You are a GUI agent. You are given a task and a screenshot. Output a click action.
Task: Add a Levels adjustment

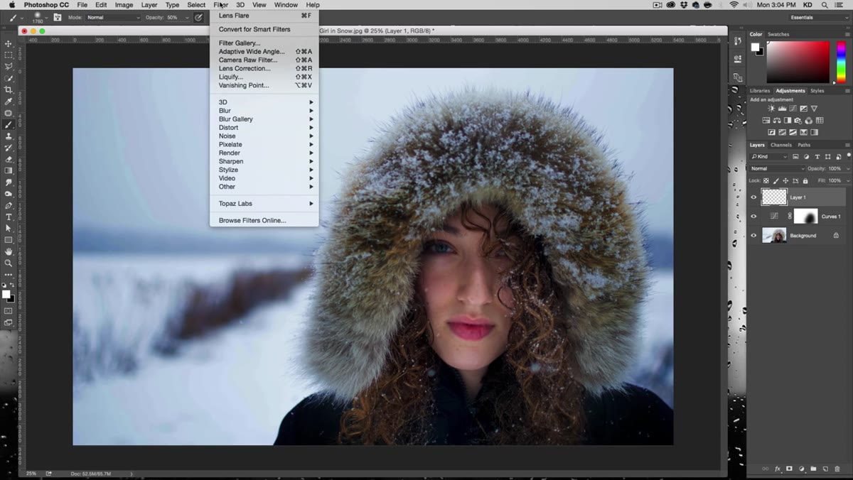[782, 109]
